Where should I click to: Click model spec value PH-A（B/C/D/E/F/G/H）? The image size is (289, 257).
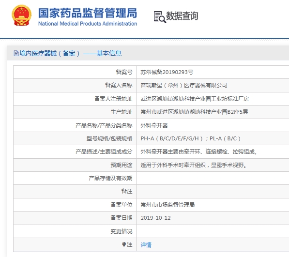(x=172, y=138)
